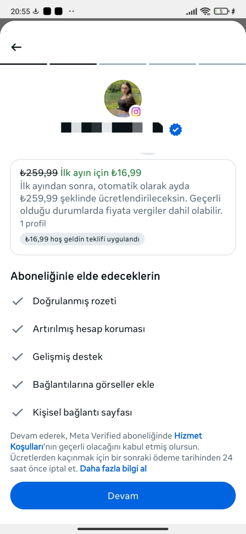The width and height of the screenshot is (246, 534).
Task: Tap the blue verified badge icon
Action: (x=175, y=130)
